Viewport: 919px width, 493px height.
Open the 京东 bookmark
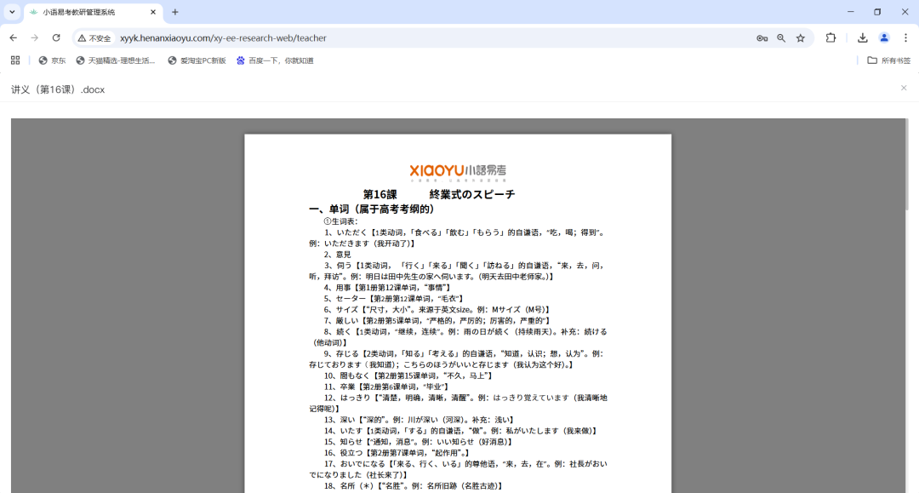point(52,60)
